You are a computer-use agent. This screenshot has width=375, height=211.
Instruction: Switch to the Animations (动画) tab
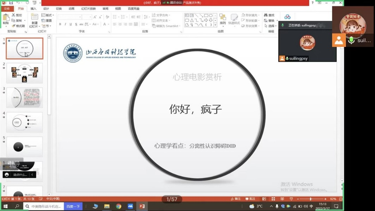(x=72, y=9)
